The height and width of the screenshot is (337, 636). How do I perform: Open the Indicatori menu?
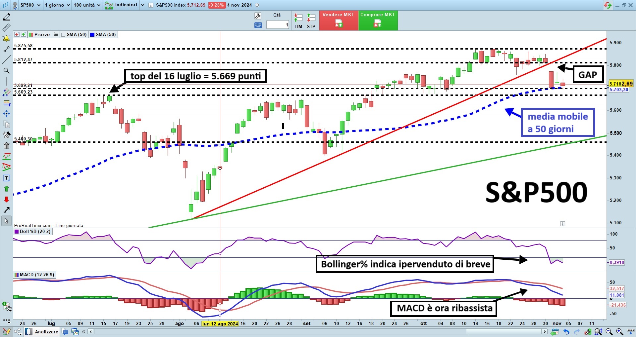(121, 5)
